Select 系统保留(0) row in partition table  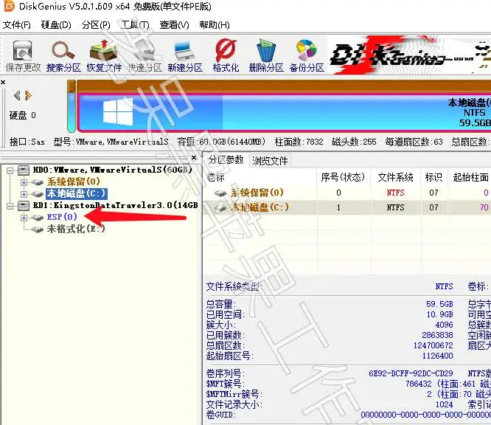coord(347,193)
